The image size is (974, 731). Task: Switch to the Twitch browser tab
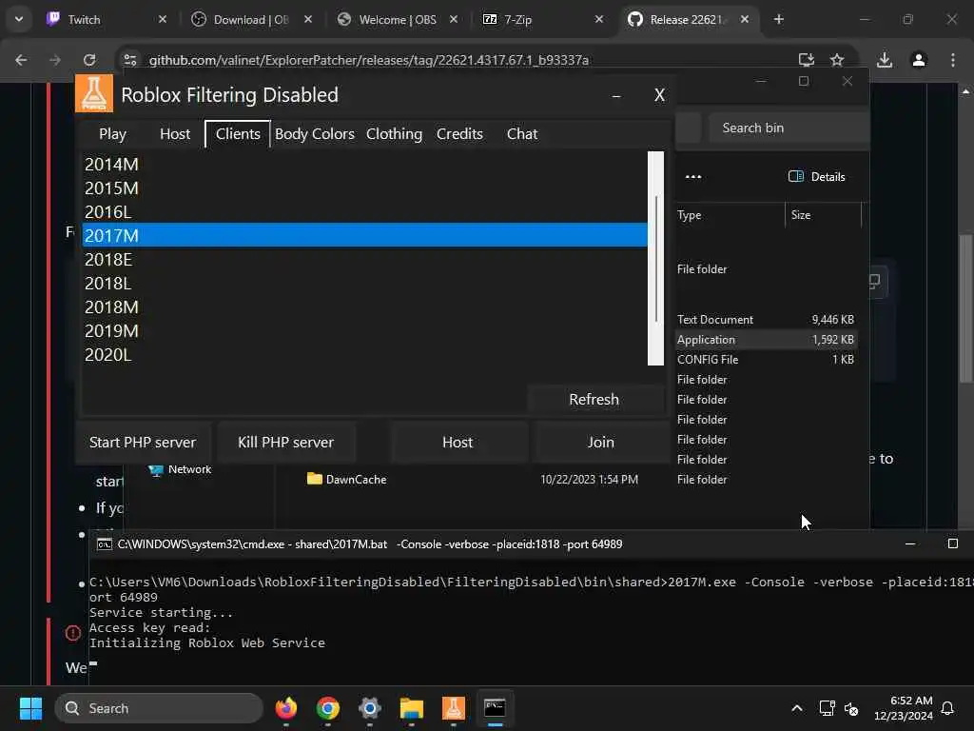pyautogui.click(x=106, y=19)
